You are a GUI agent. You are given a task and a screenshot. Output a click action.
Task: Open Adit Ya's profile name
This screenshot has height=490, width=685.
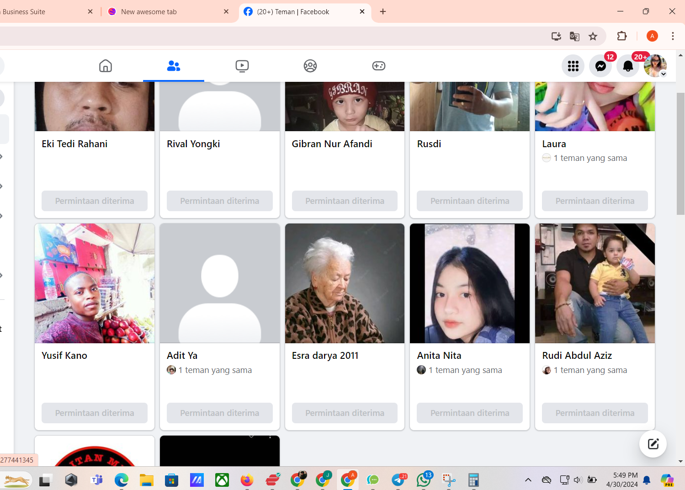pos(182,356)
